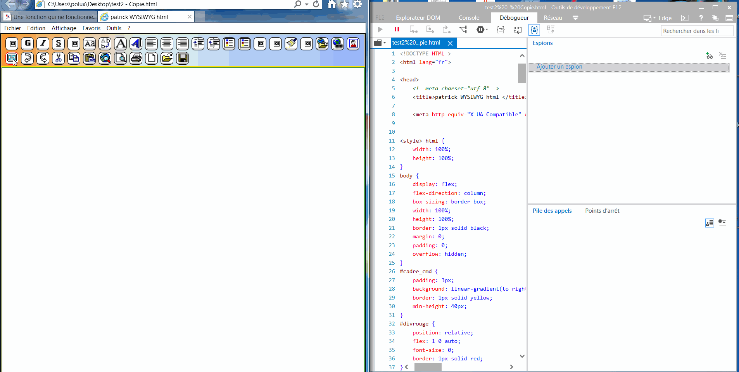Screen dimensions: 739x372
Task: Click the red-highlighted screen icon
Action: point(12,58)
